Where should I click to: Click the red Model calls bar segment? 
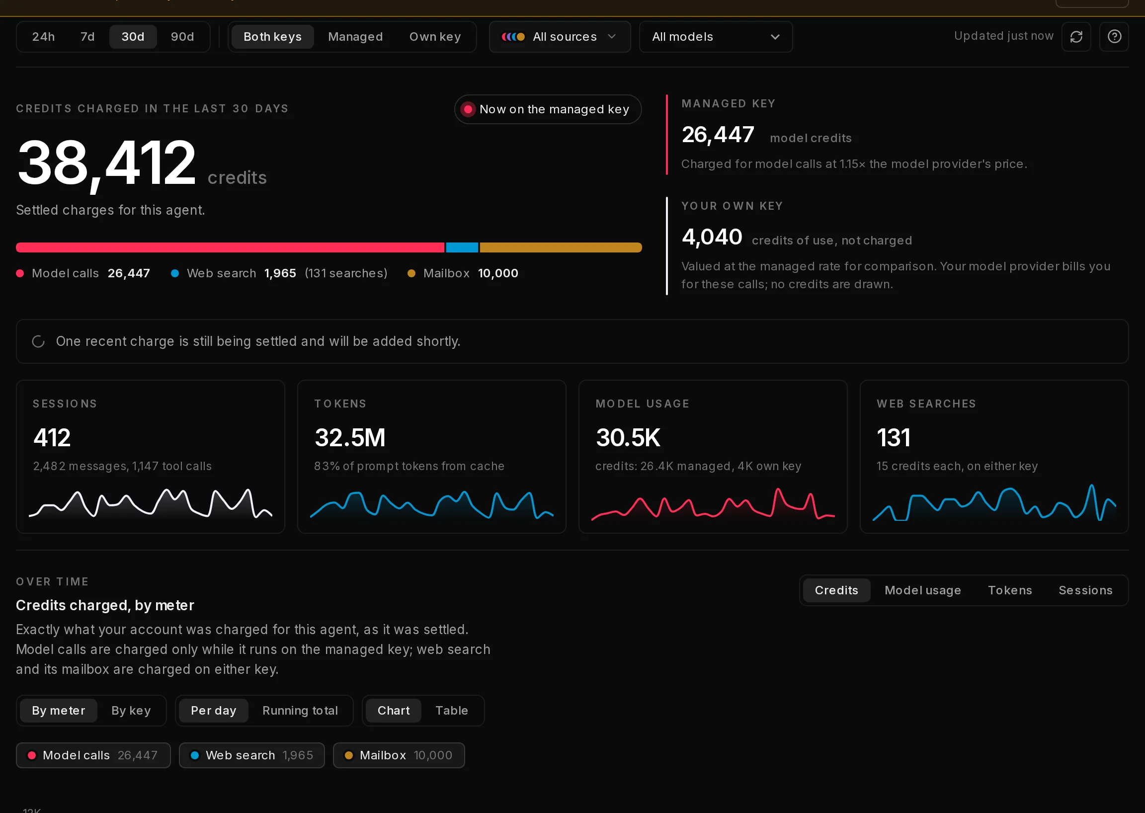230,247
